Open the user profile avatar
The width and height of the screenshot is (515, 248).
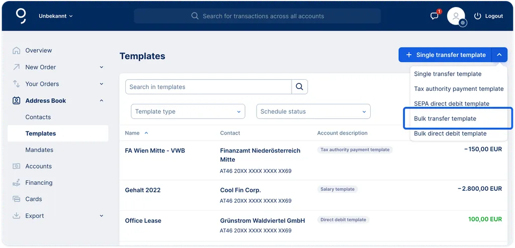click(x=456, y=16)
